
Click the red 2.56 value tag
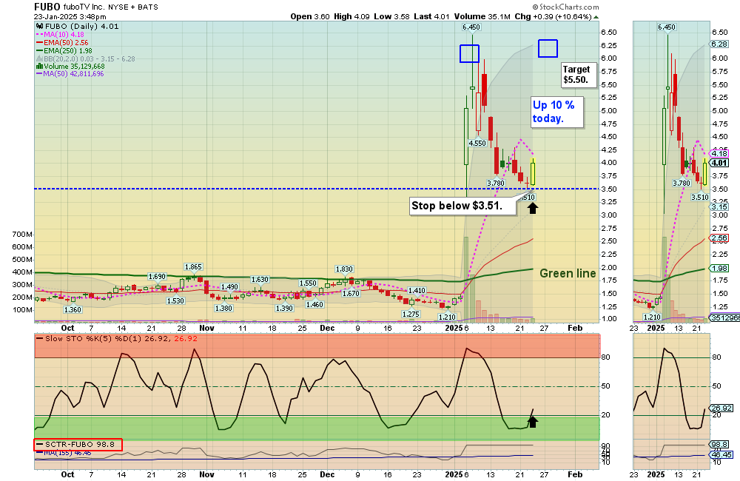pyautogui.click(x=719, y=238)
